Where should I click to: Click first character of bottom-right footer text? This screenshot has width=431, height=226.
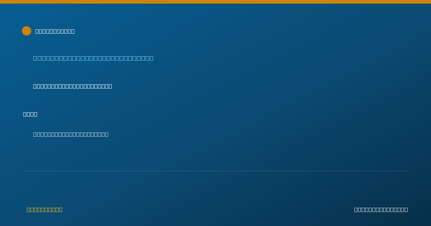click(x=356, y=209)
